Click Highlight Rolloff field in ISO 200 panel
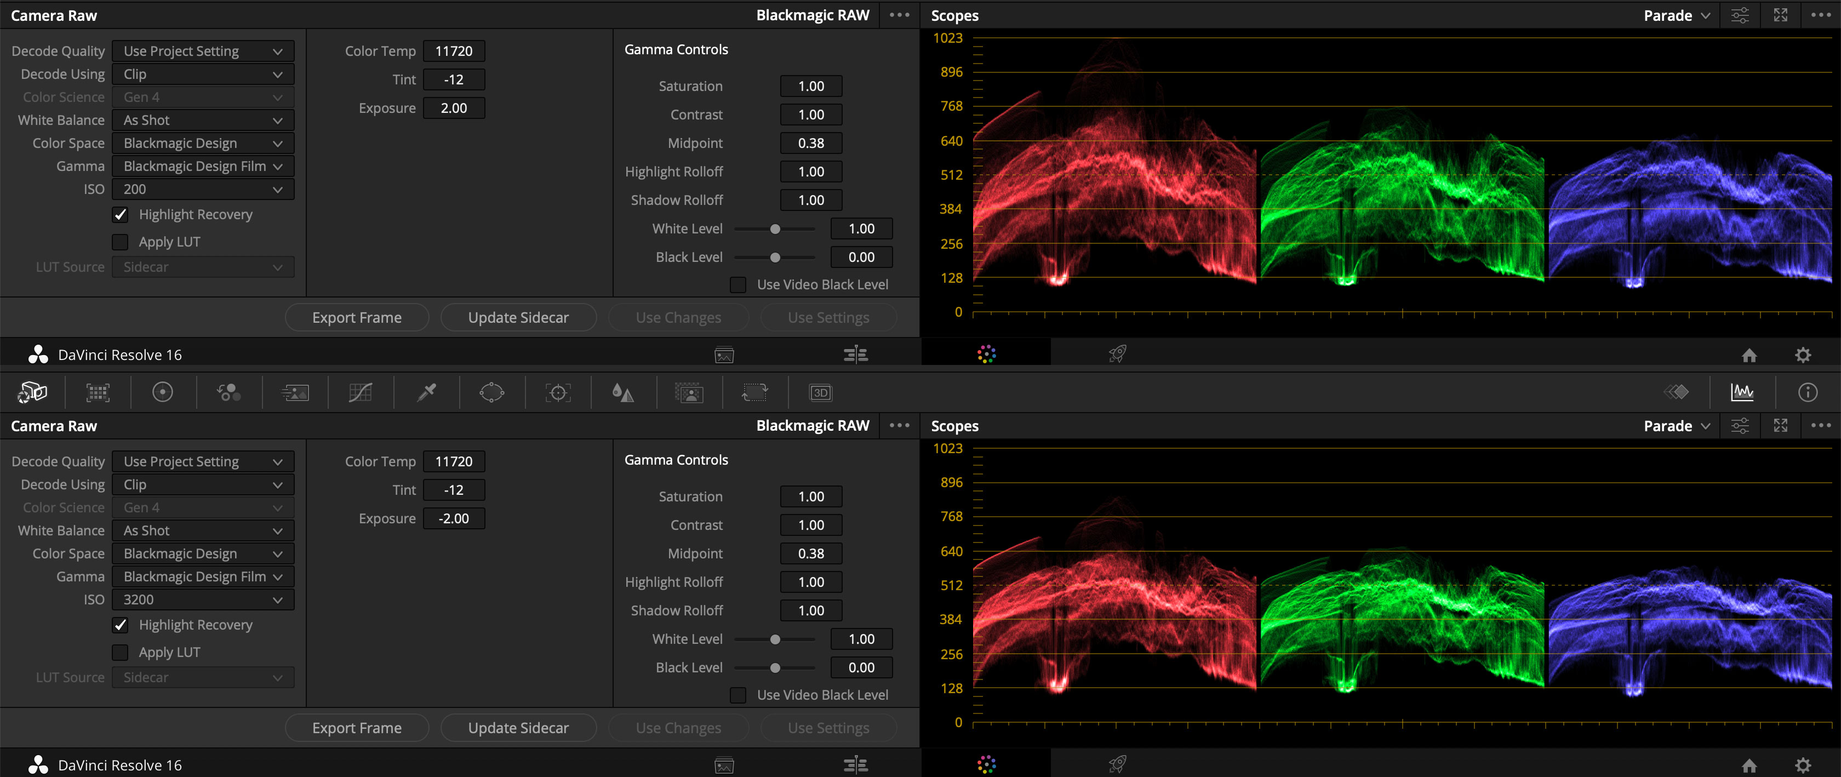 click(x=811, y=172)
